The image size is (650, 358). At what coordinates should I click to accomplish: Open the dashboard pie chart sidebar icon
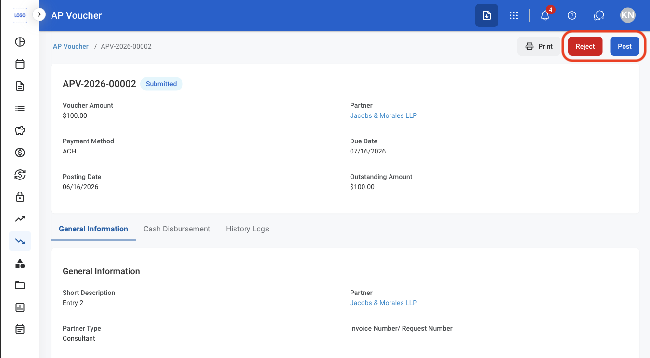coord(20,42)
